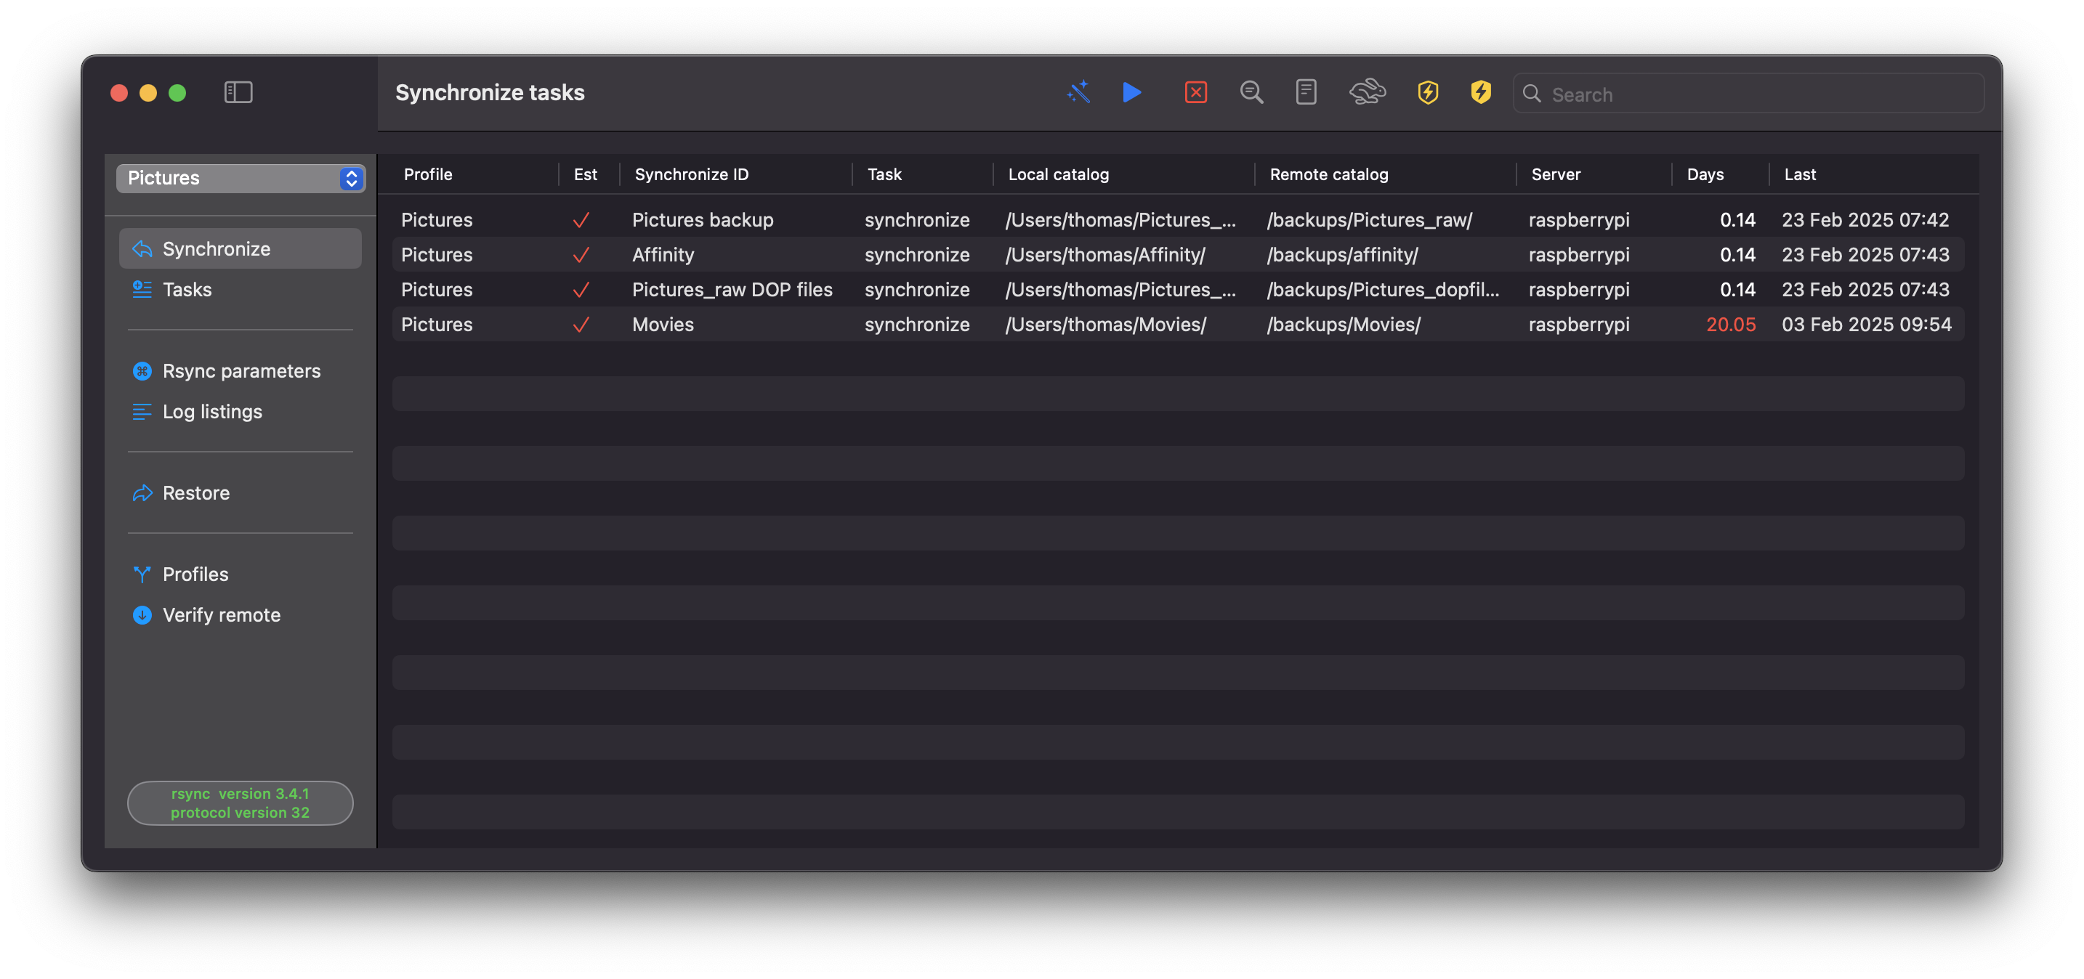The image size is (2084, 979).
Task: Click the red "20.05" days value
Action: coord(1730,324)
